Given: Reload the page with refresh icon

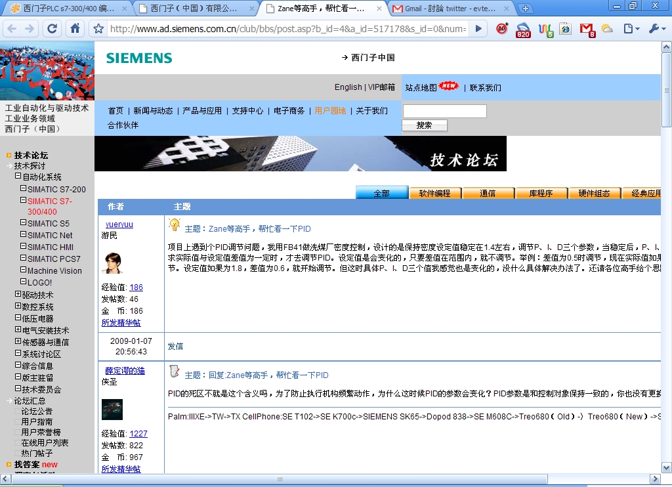Looking at the screenshot, I should [x=52, y=29].
